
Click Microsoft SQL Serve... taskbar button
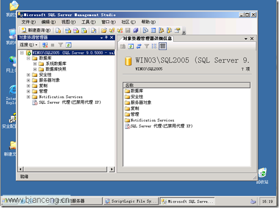tap(187, 201)
